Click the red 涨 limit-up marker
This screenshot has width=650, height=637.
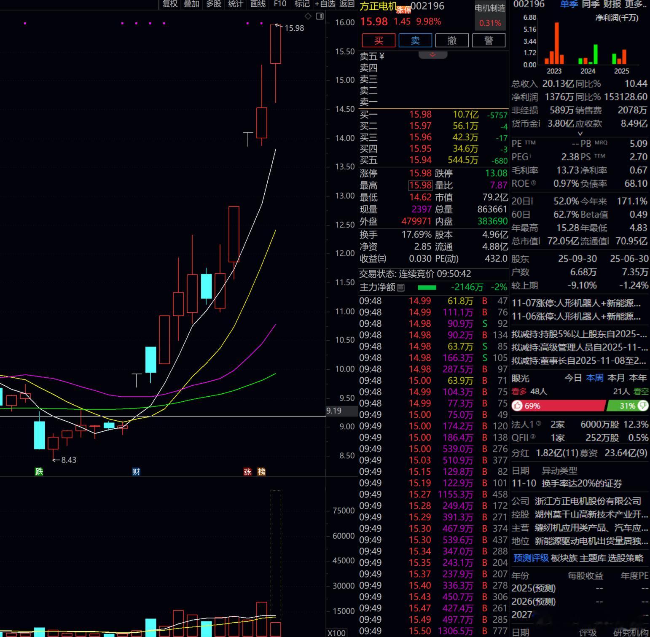[247, 471]
